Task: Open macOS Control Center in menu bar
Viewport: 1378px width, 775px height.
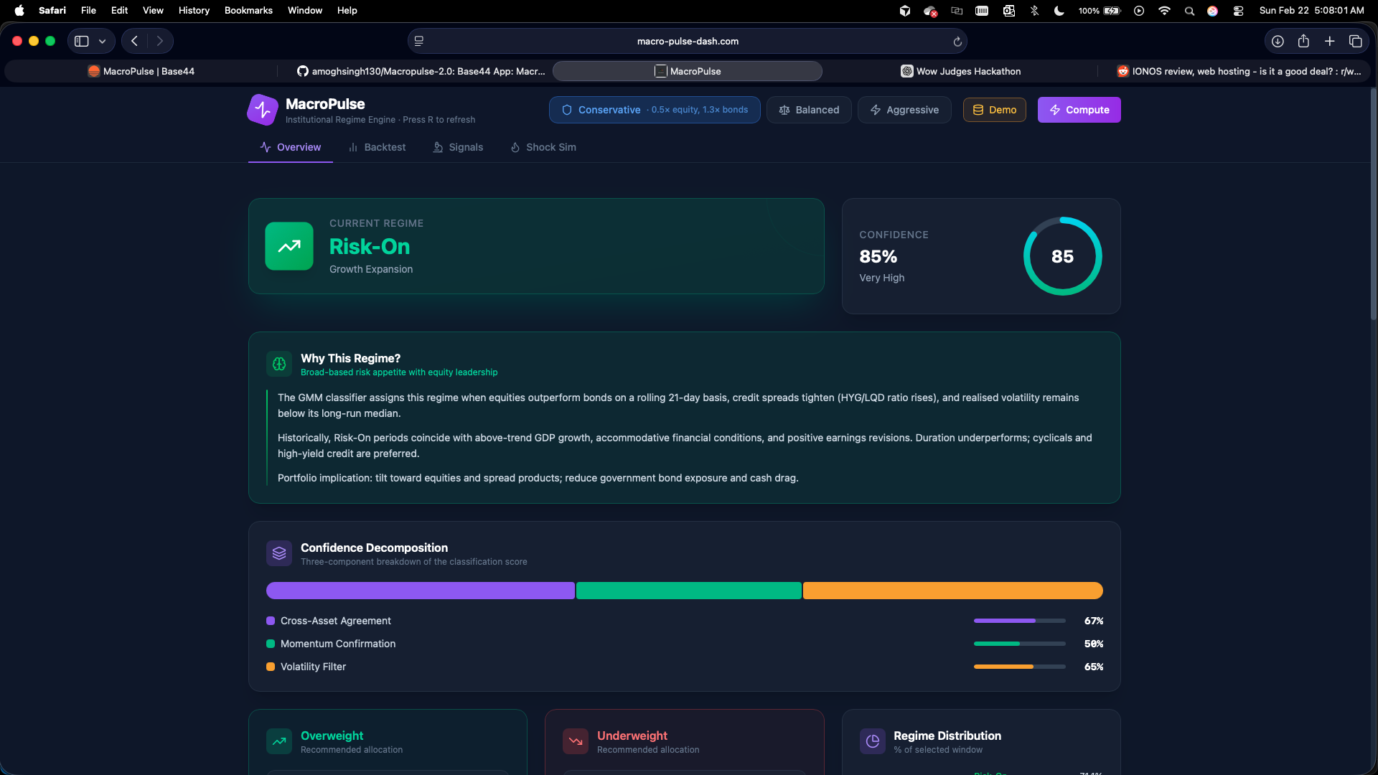Action: (x=1238, y=11)
